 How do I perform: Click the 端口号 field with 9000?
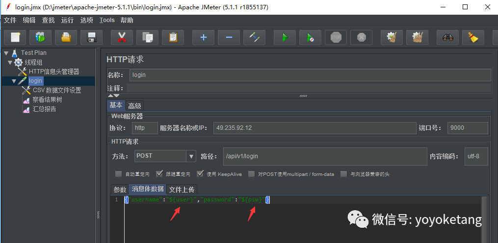point(468,128)
